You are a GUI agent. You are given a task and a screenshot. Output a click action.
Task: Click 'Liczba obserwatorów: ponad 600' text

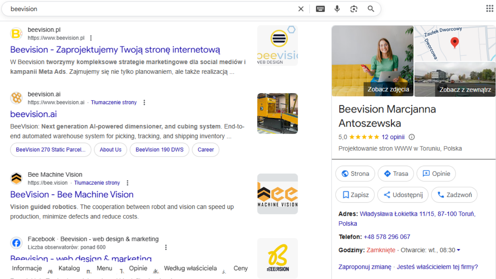point(66,247)
